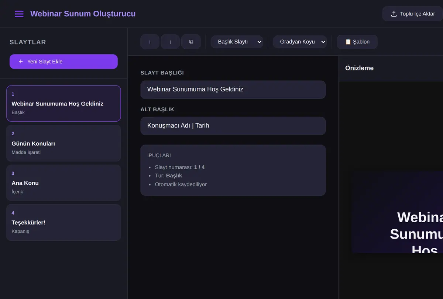Select the Günün Konuları slide card
The width and height of the screenshot is (443, 299).
[x=63, y=143]
